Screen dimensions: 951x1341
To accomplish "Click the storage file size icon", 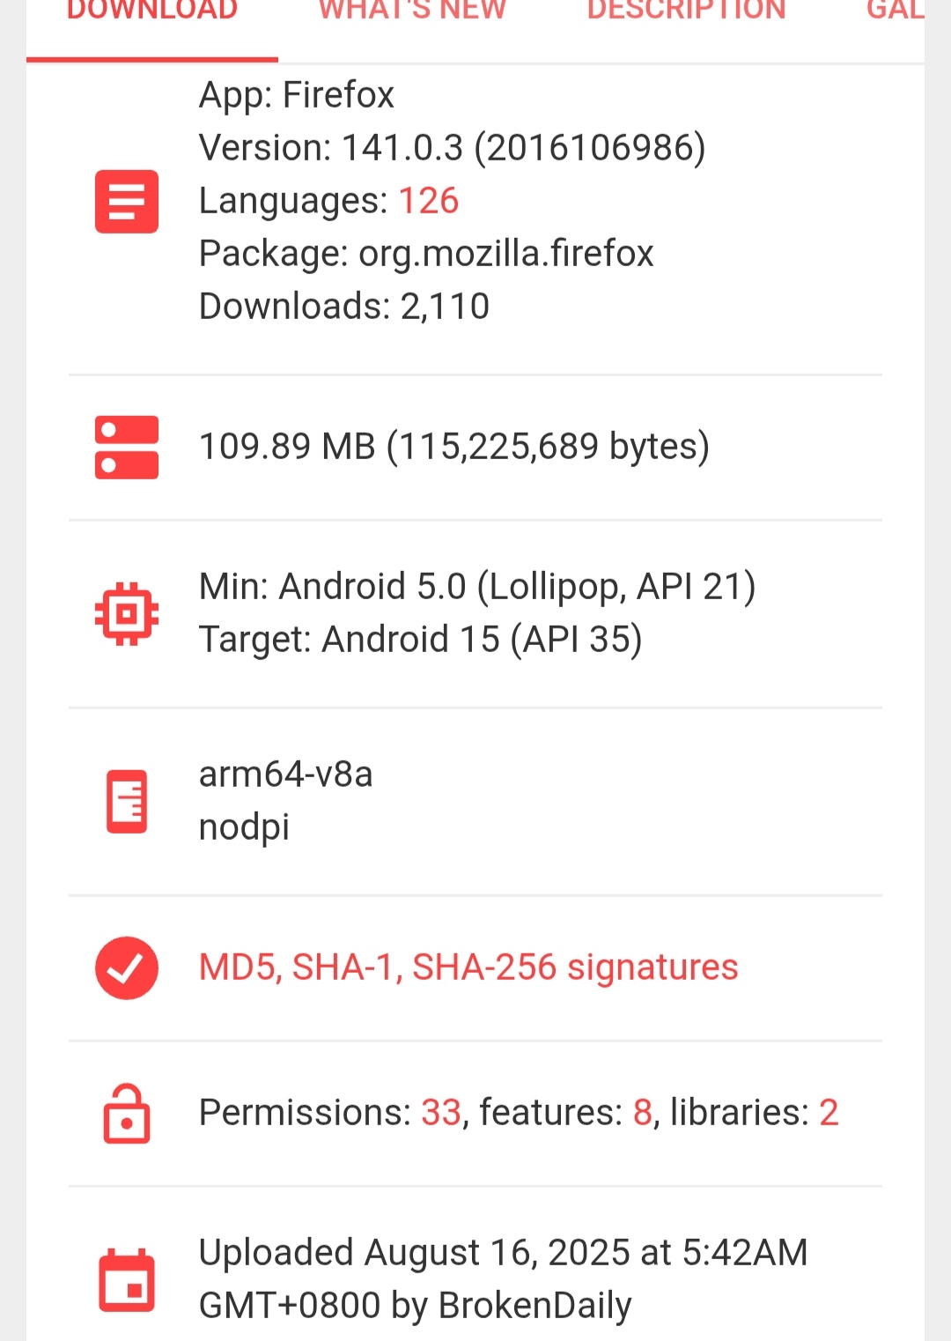I will click(127, 447).
